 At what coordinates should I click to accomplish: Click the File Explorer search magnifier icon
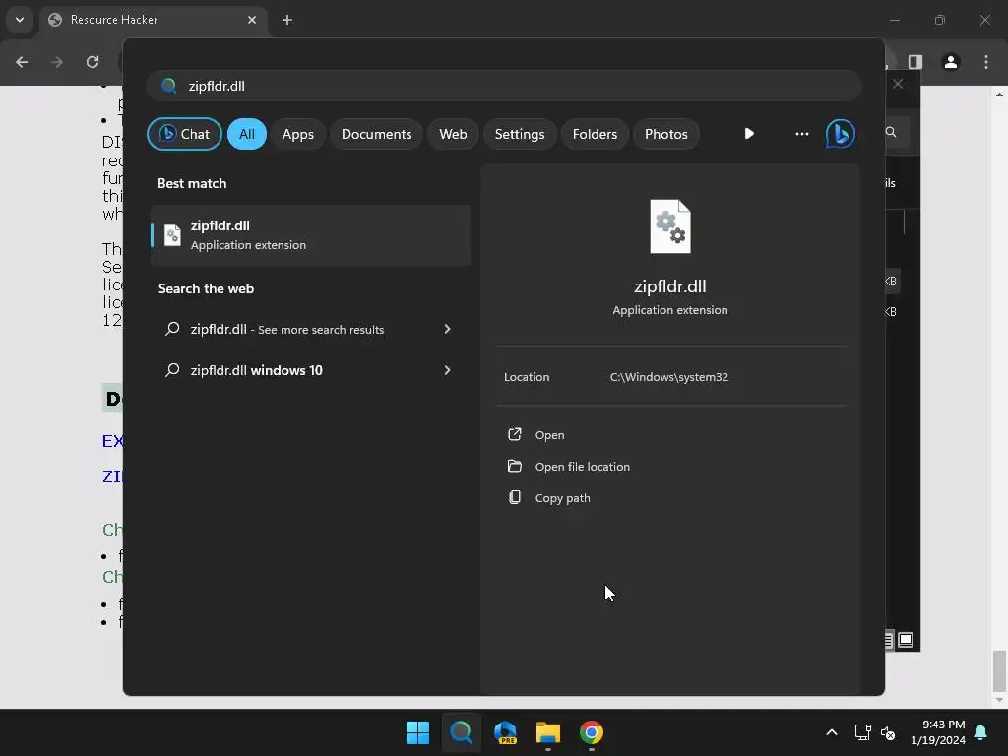click(x=890, y=132)
